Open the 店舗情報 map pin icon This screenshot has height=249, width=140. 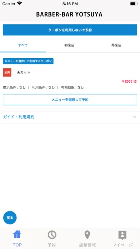[87, 235]
